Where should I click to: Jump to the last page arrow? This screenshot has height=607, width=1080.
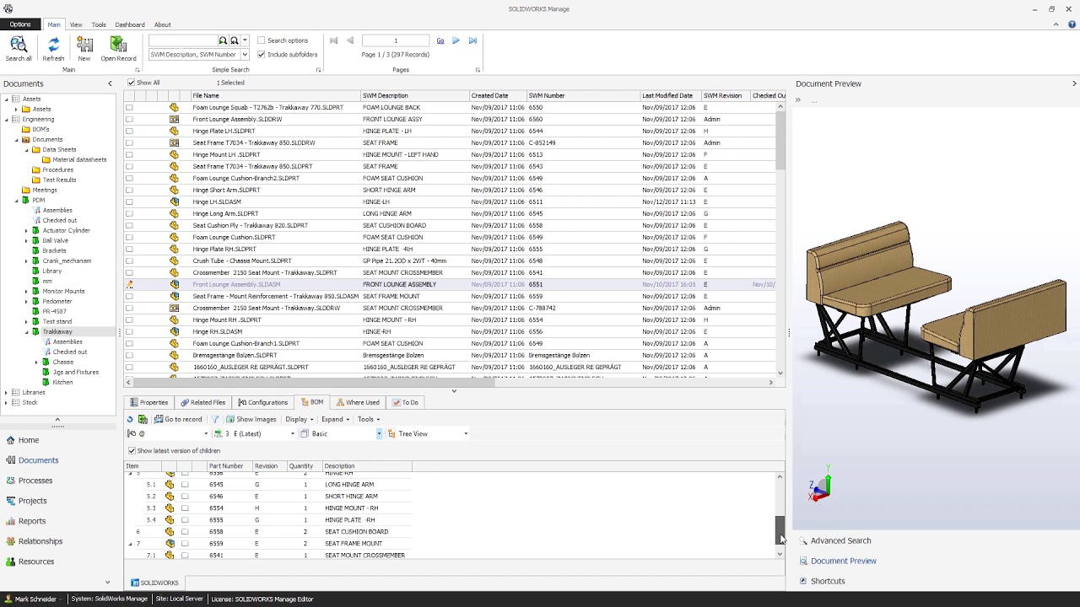[472, 40]
